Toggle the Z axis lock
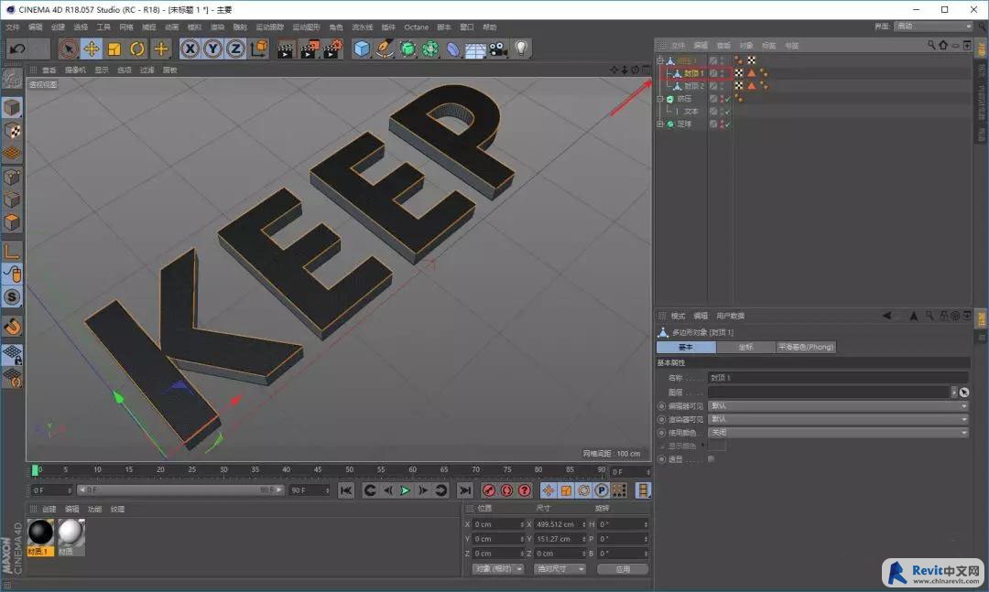The image size is (989, 592). tap(235, 48)
